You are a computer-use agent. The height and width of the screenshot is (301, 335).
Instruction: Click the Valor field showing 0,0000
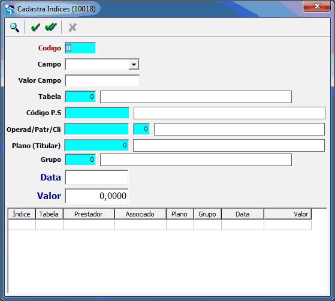pos(96,196)
